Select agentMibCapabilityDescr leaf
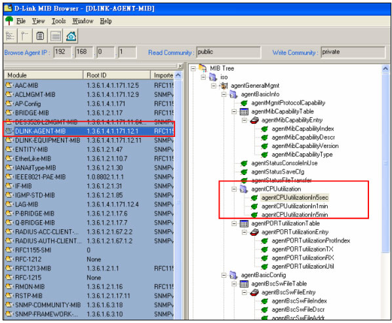 point(304,137)
